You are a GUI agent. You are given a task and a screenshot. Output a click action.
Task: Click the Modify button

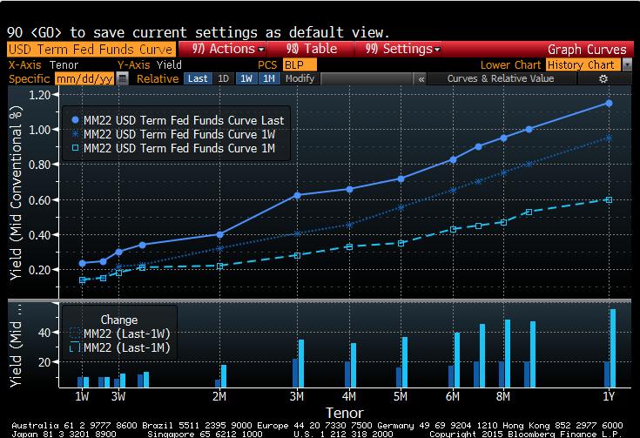pyautogui.click(x=300, y=78)
